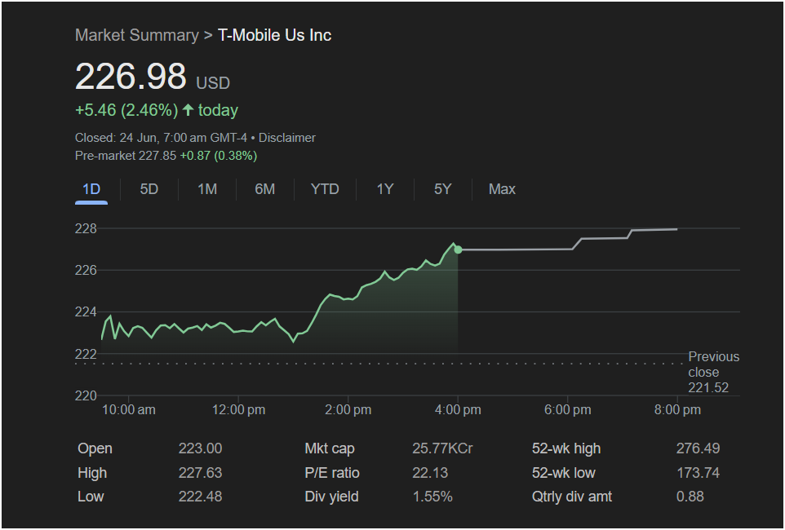Screen dimensions: 785x530
Task: Click the 8:00 pm time axis label
Action: [x=677, y=410]
